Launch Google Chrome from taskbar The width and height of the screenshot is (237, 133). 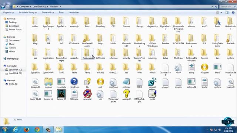point(37,130)
